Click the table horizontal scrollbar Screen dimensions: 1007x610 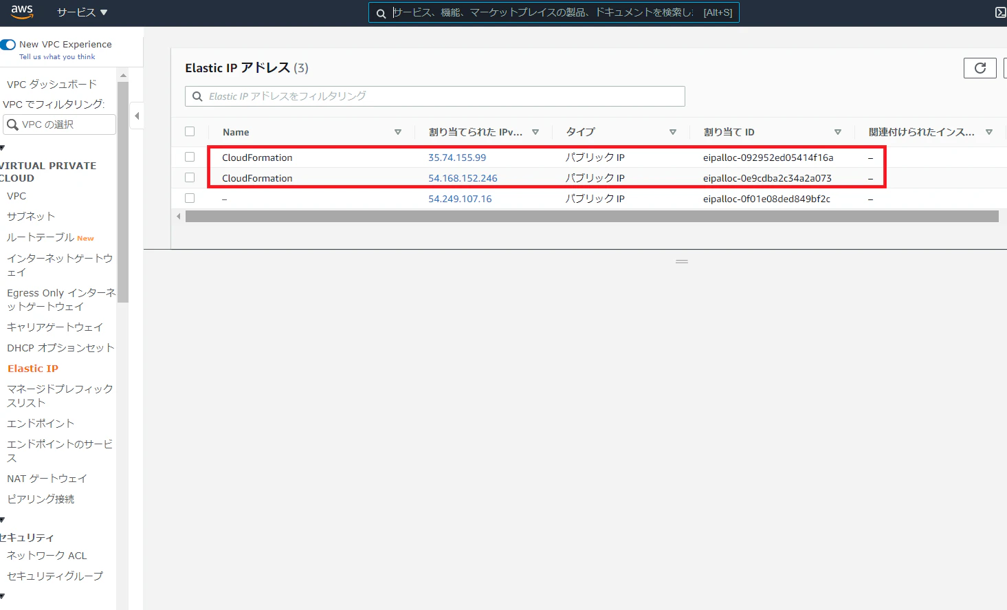coord(592,217)
